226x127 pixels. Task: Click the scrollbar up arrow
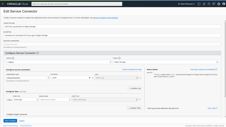225,21
